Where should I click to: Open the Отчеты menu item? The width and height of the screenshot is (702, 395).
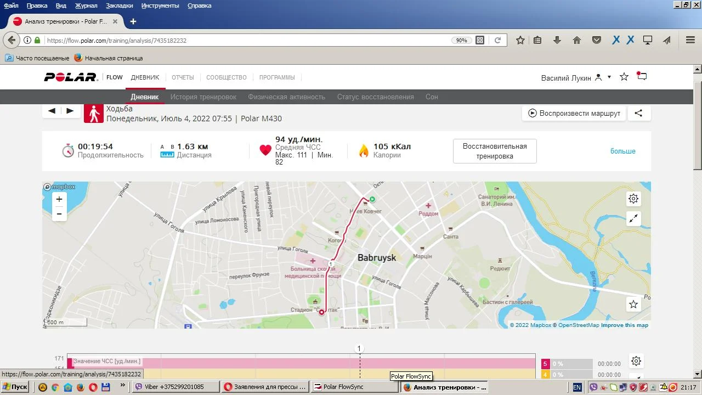[x=183, y=77]
